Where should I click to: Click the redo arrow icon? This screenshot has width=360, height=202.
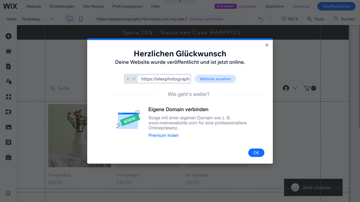270,19
